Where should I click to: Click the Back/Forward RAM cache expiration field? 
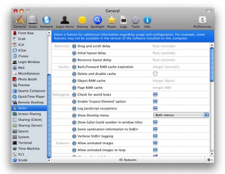coord(166,67)
